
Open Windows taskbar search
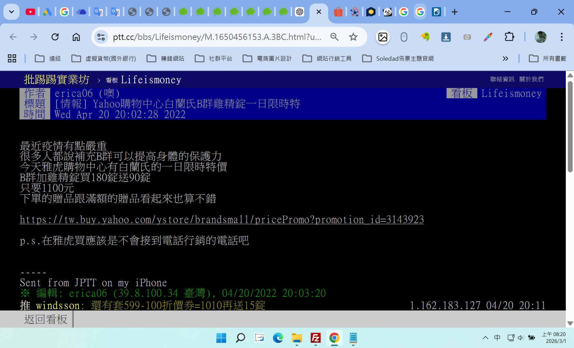tap(240, 338)
